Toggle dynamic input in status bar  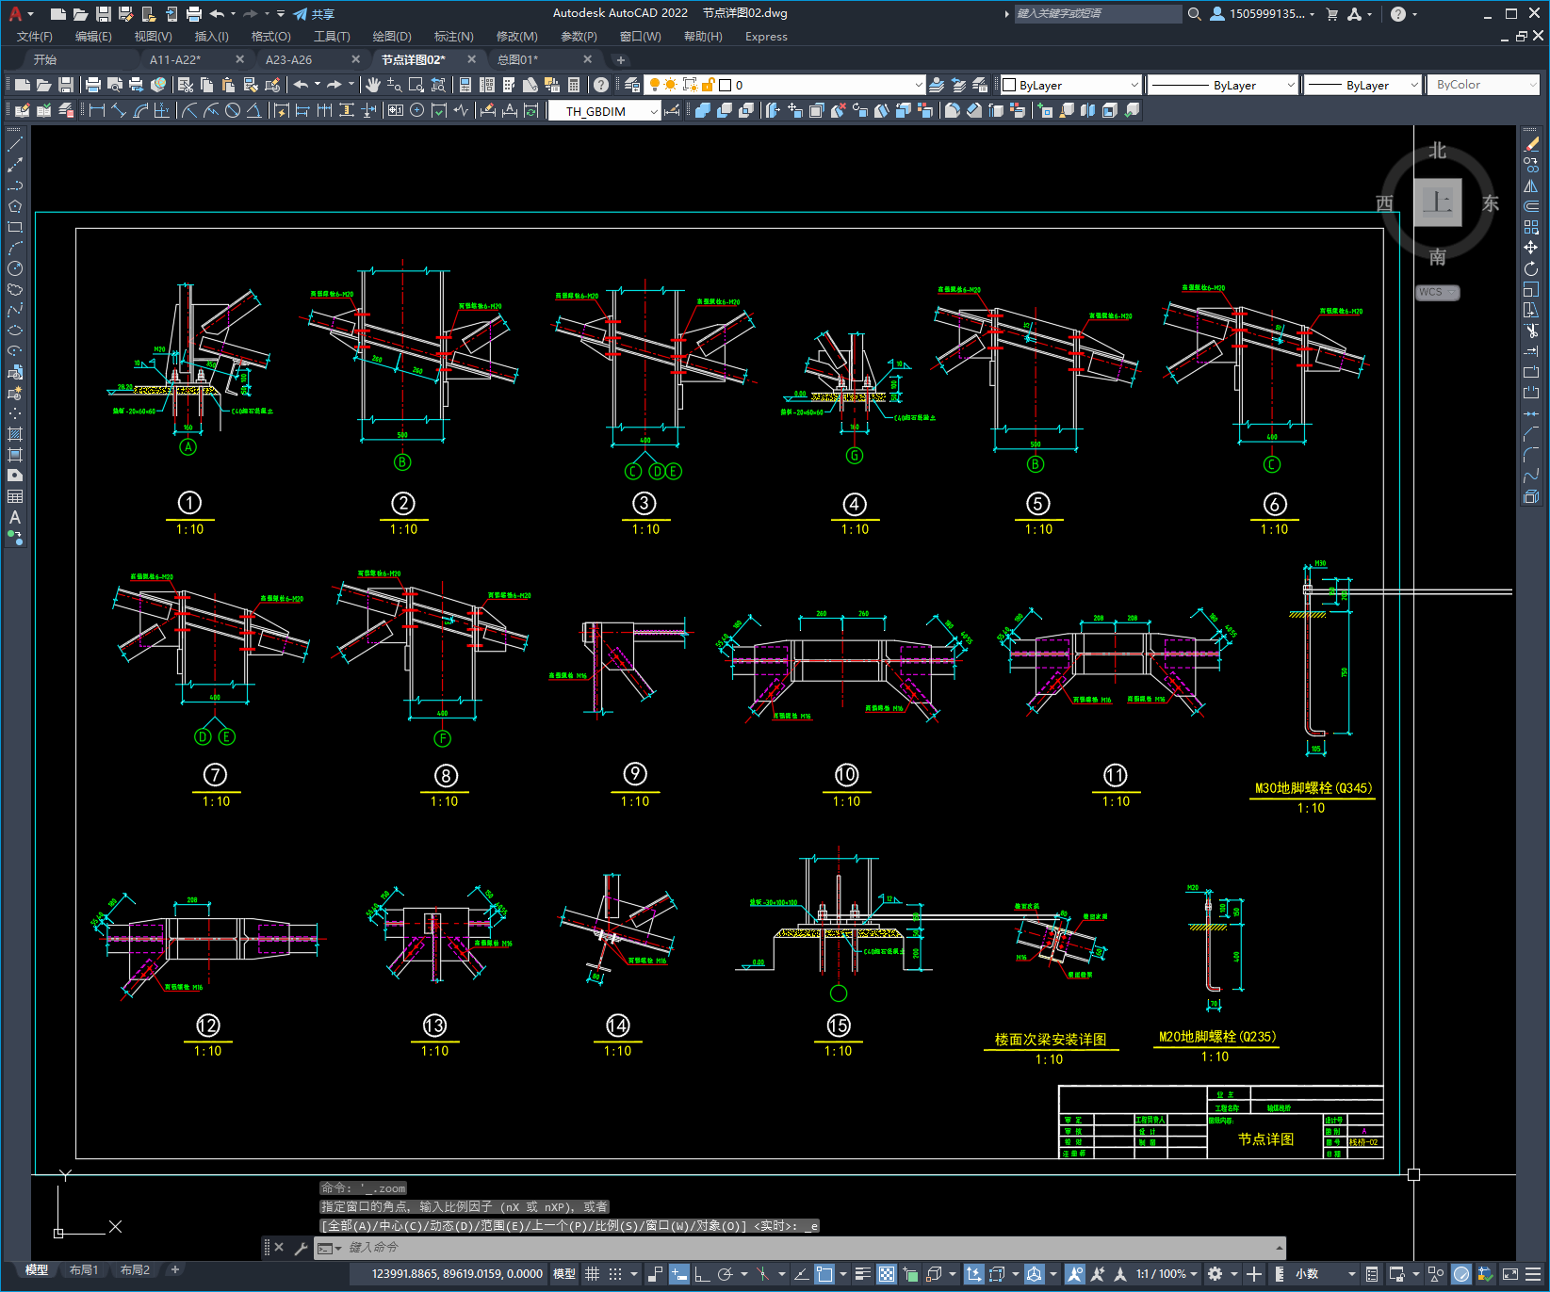point(679,1274)
